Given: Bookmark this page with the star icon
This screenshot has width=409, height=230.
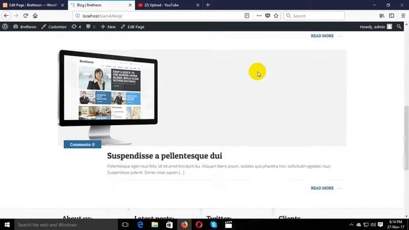Looking at the screenshot, I should [x=276, y=15].
